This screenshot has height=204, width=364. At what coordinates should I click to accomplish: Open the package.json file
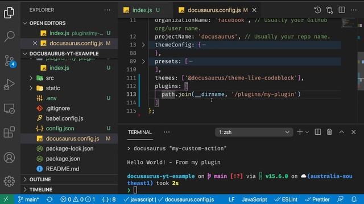pos(69,159)
